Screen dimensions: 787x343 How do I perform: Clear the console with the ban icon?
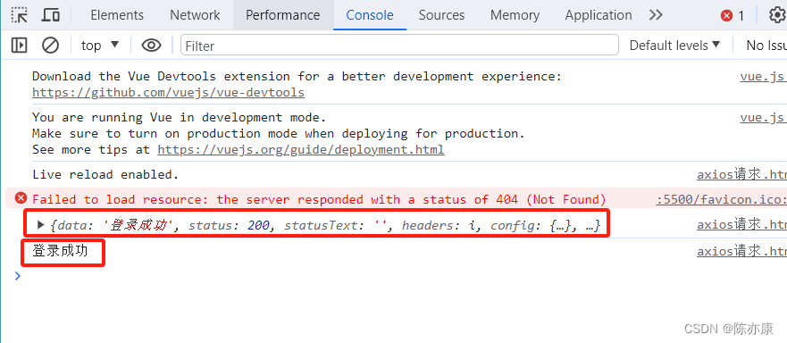tap(50, 46)
